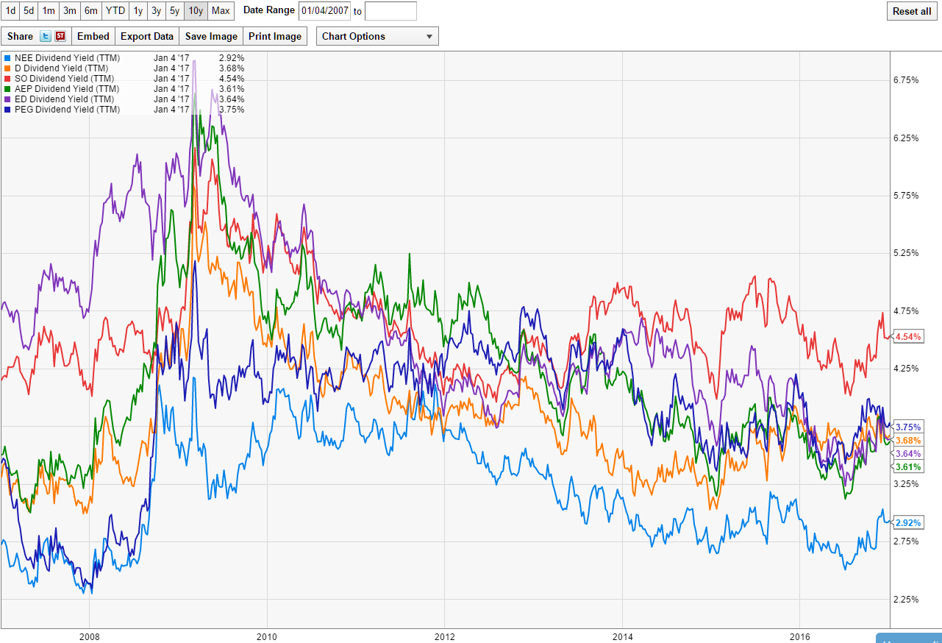This screenshot has height=643, width=942.
Task: Click the SO legend color swatch
Action: click(7, 79)
